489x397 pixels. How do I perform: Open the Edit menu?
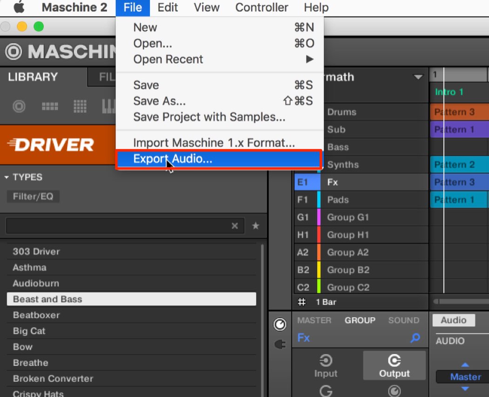point(168,7)
